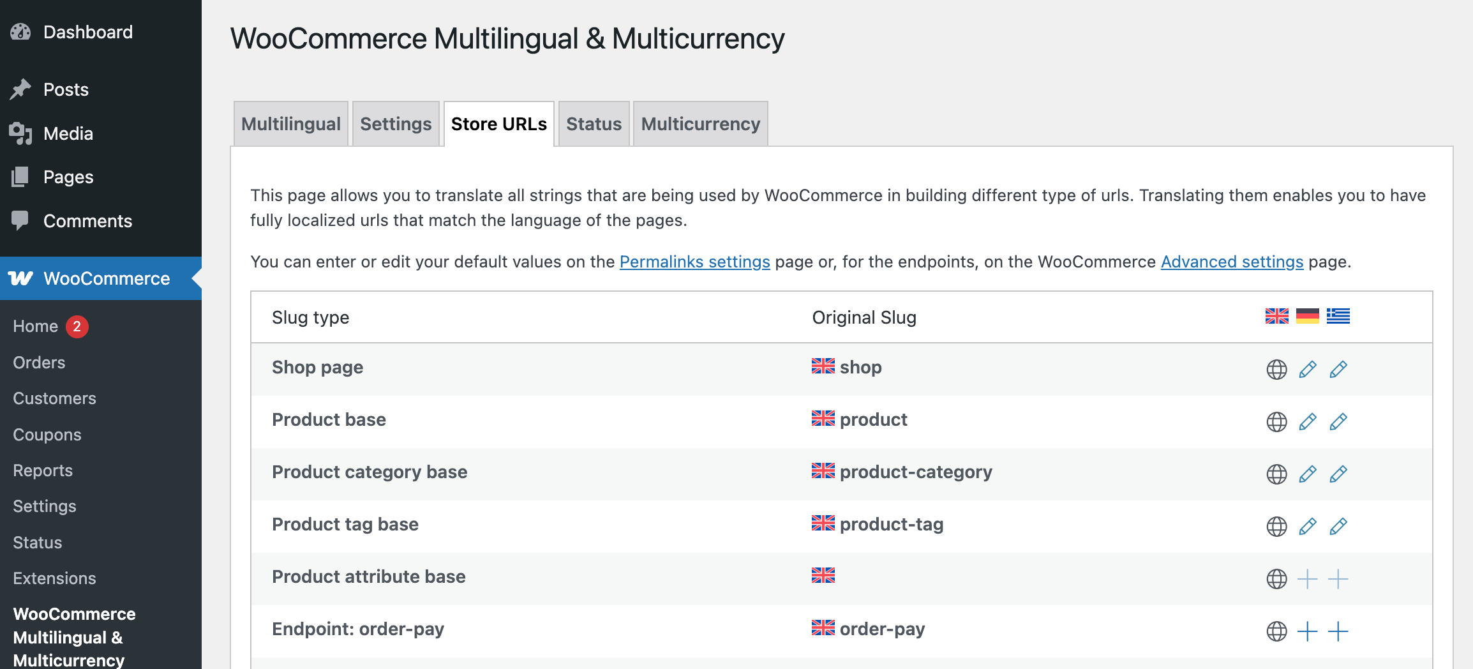The height and width of the screenshot is (669, 1473).
Task: Select the Store URLs tab
Action: [499, 124]
